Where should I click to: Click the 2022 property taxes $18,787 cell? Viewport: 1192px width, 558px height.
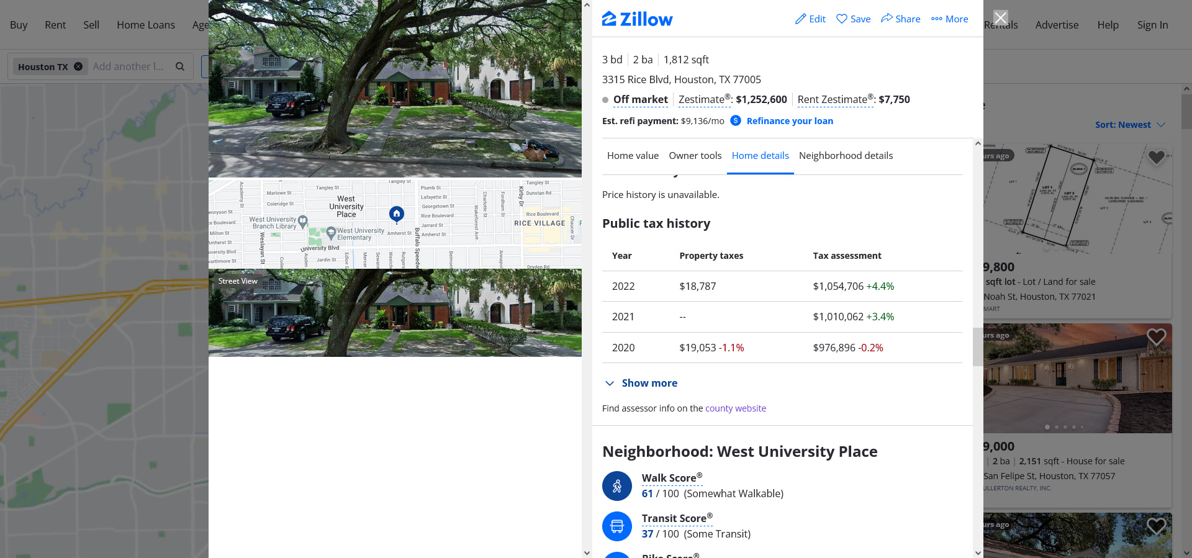click(x=698, y=286)
